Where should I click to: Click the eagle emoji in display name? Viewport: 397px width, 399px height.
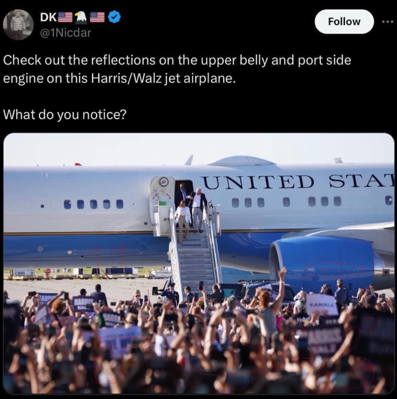(81, 17)
